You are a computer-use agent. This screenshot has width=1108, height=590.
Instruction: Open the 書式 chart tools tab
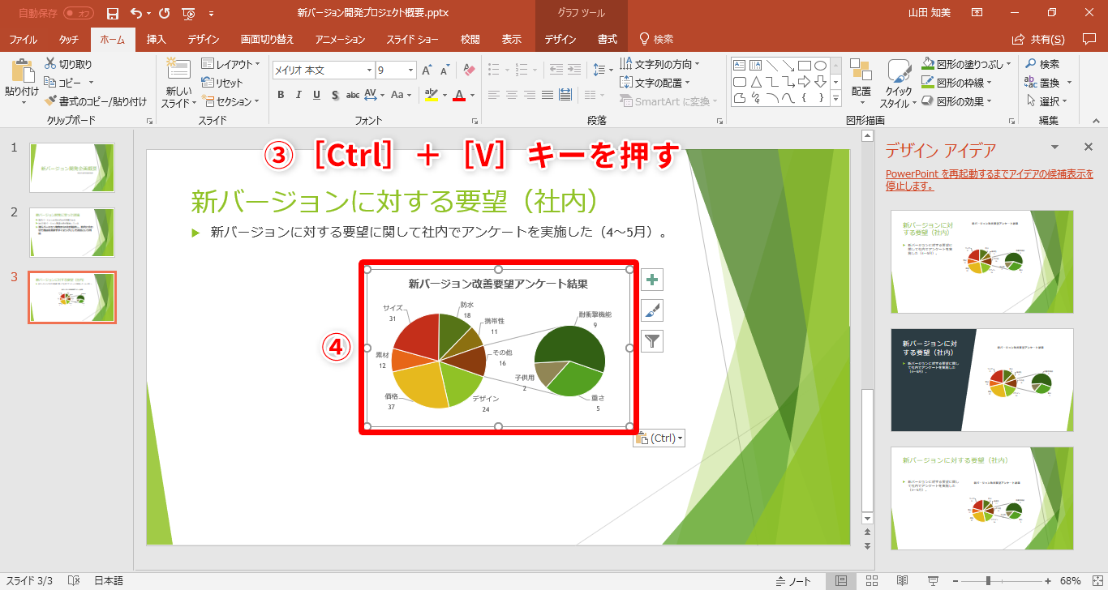pos(607,39)
